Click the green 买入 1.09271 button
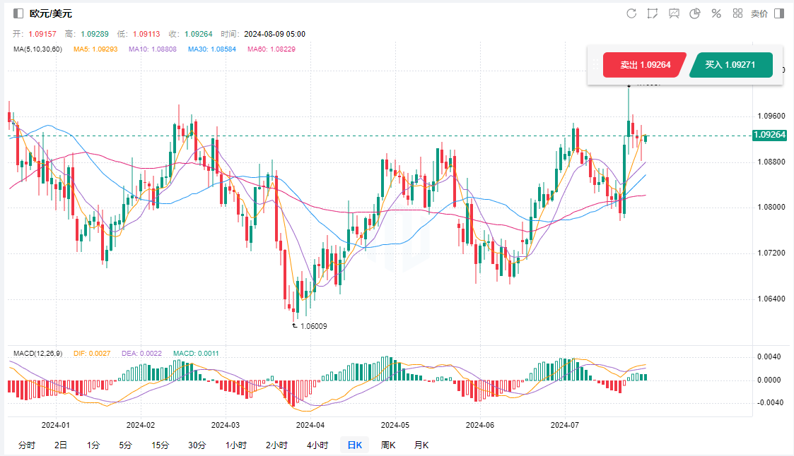 coord(730,65)
